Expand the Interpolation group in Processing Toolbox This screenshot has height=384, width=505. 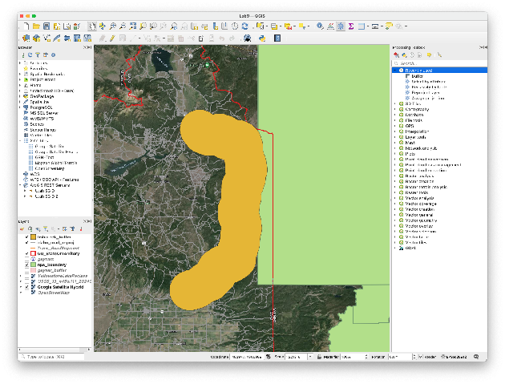(395, 131)
